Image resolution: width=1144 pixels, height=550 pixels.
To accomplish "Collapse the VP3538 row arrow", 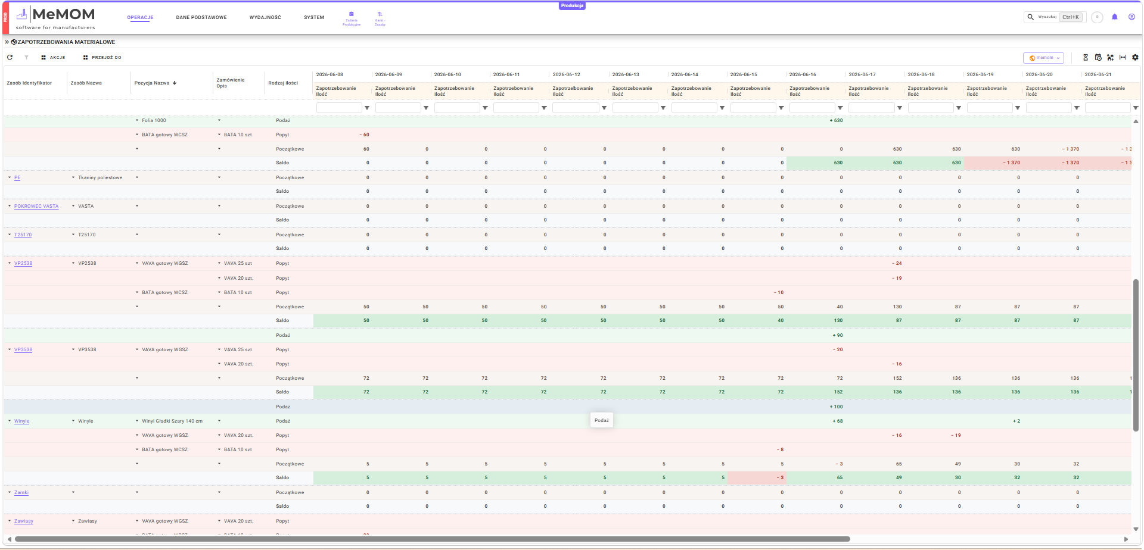I will point(10,349).
